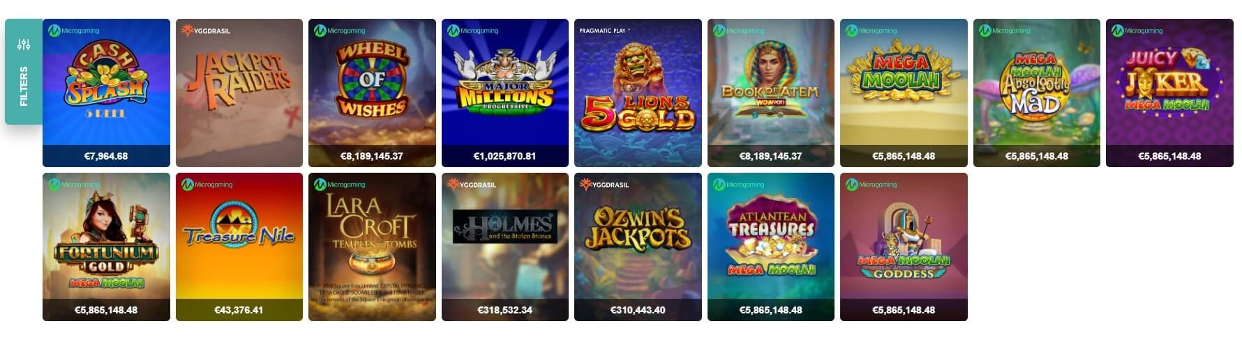Viewport: 1242px width, 342px height.
Task: Launch Juicy Joker Mega Moolah
Action: [x=1169, y=93]
